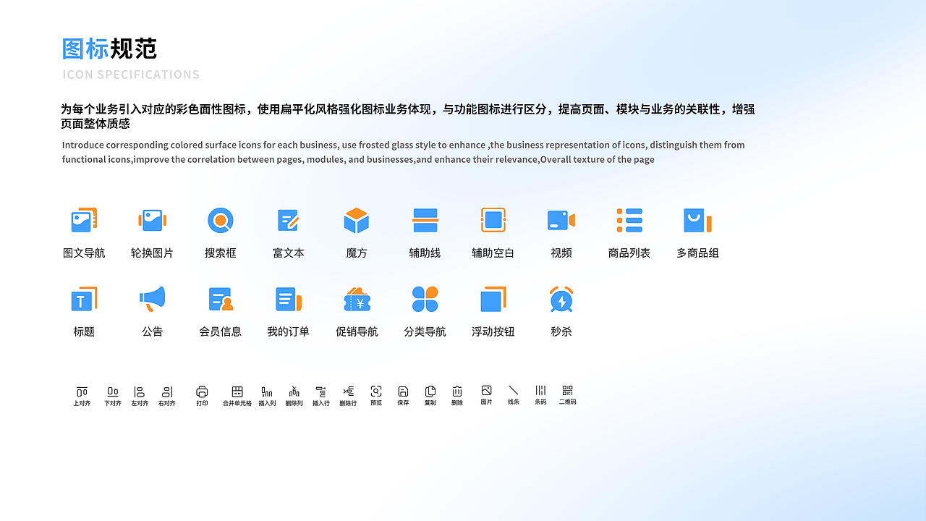Select the 多商品组 shopping bag icon
The height and width of the screenshot is (521, 926).
[x=697, y=220]
